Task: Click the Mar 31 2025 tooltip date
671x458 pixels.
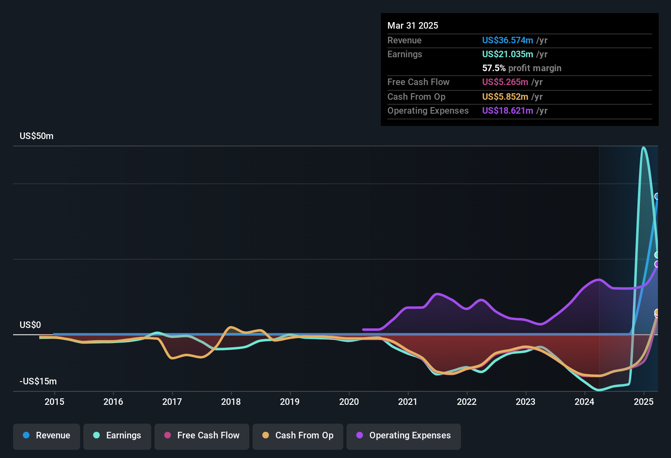Action: point(413,26)
